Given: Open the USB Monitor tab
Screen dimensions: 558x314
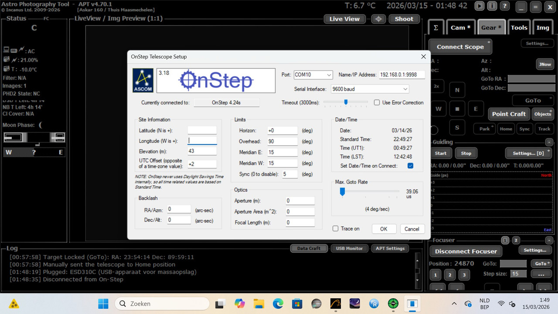Looking at the screenshot, I should click(x=349, y=249).
